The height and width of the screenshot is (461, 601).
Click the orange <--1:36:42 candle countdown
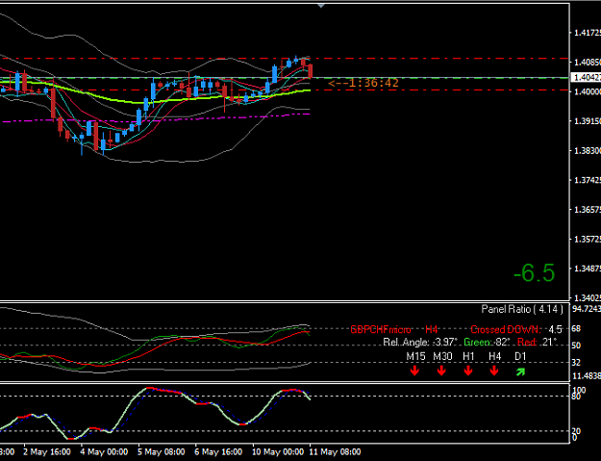(x=363, y=83)
